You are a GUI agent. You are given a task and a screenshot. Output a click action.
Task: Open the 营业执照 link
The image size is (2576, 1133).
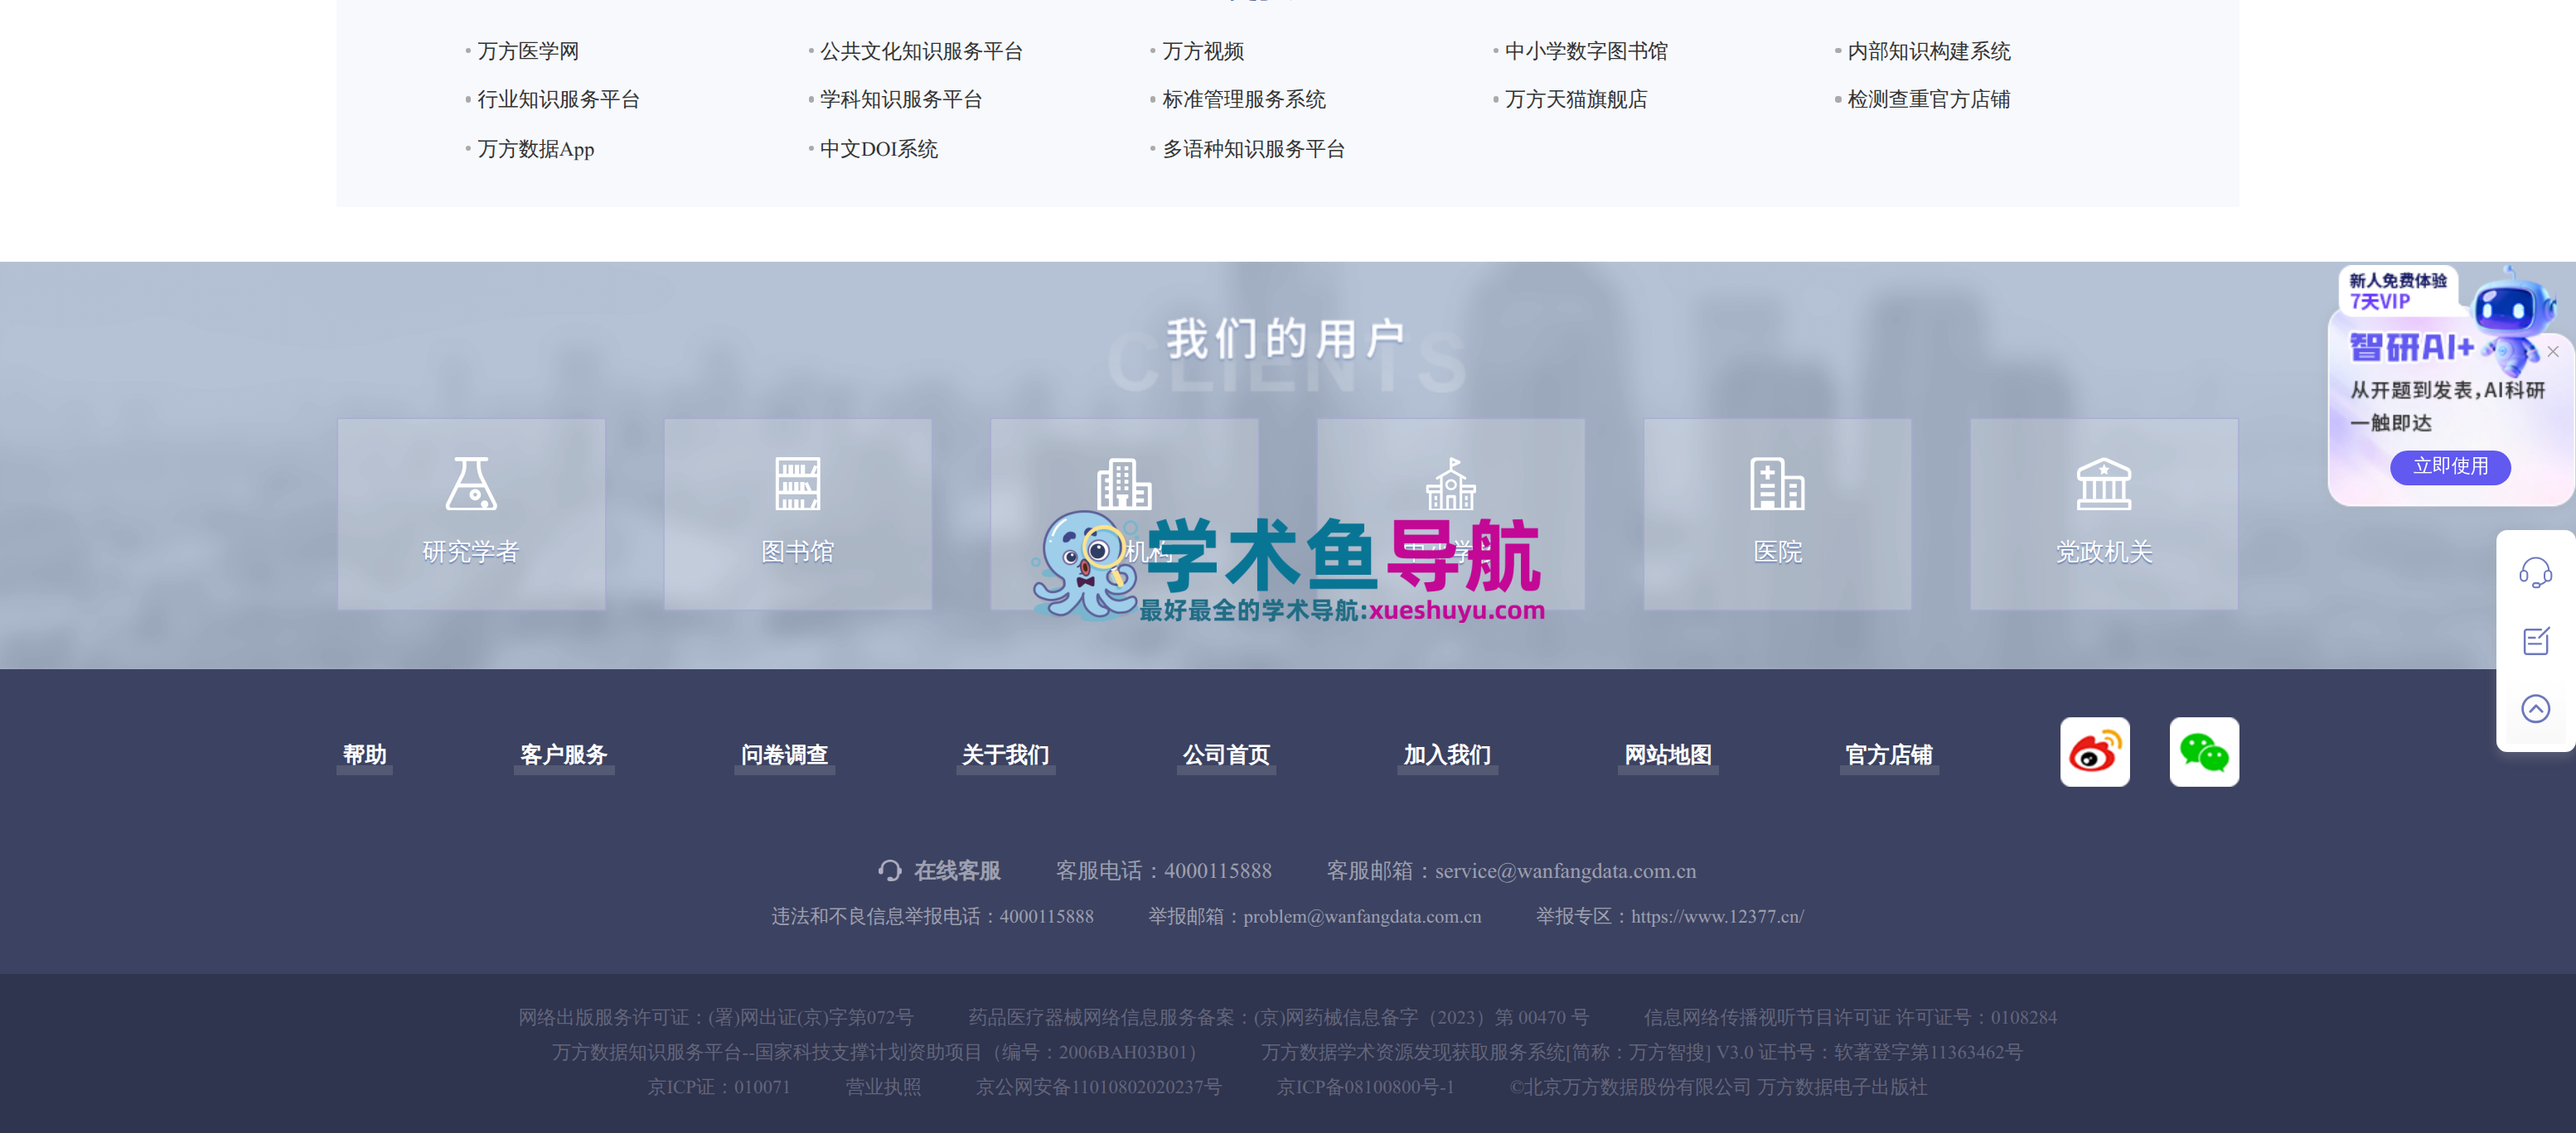(x=883, y=1086)
